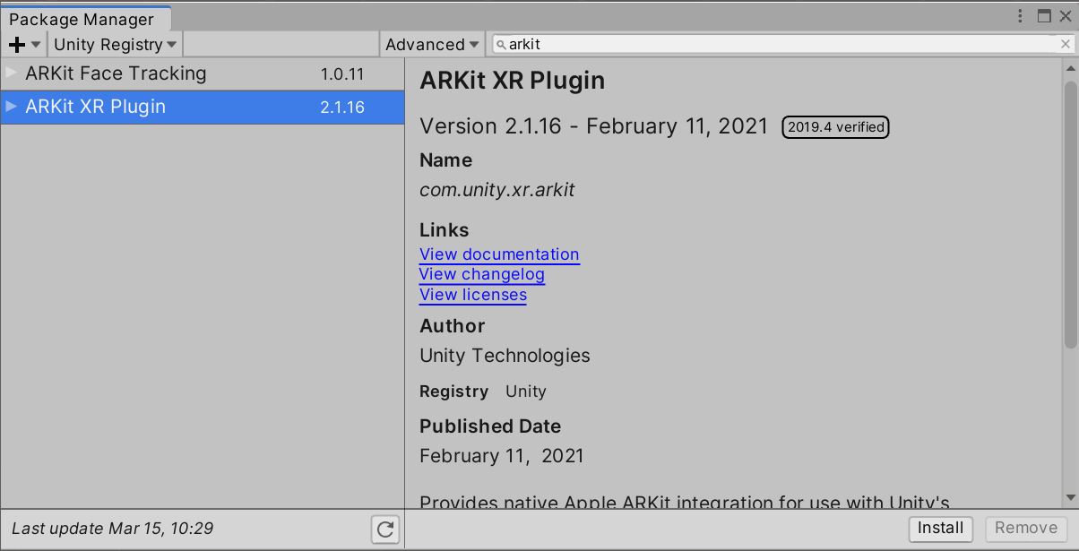Click the plus add package icon

(17, 44)
